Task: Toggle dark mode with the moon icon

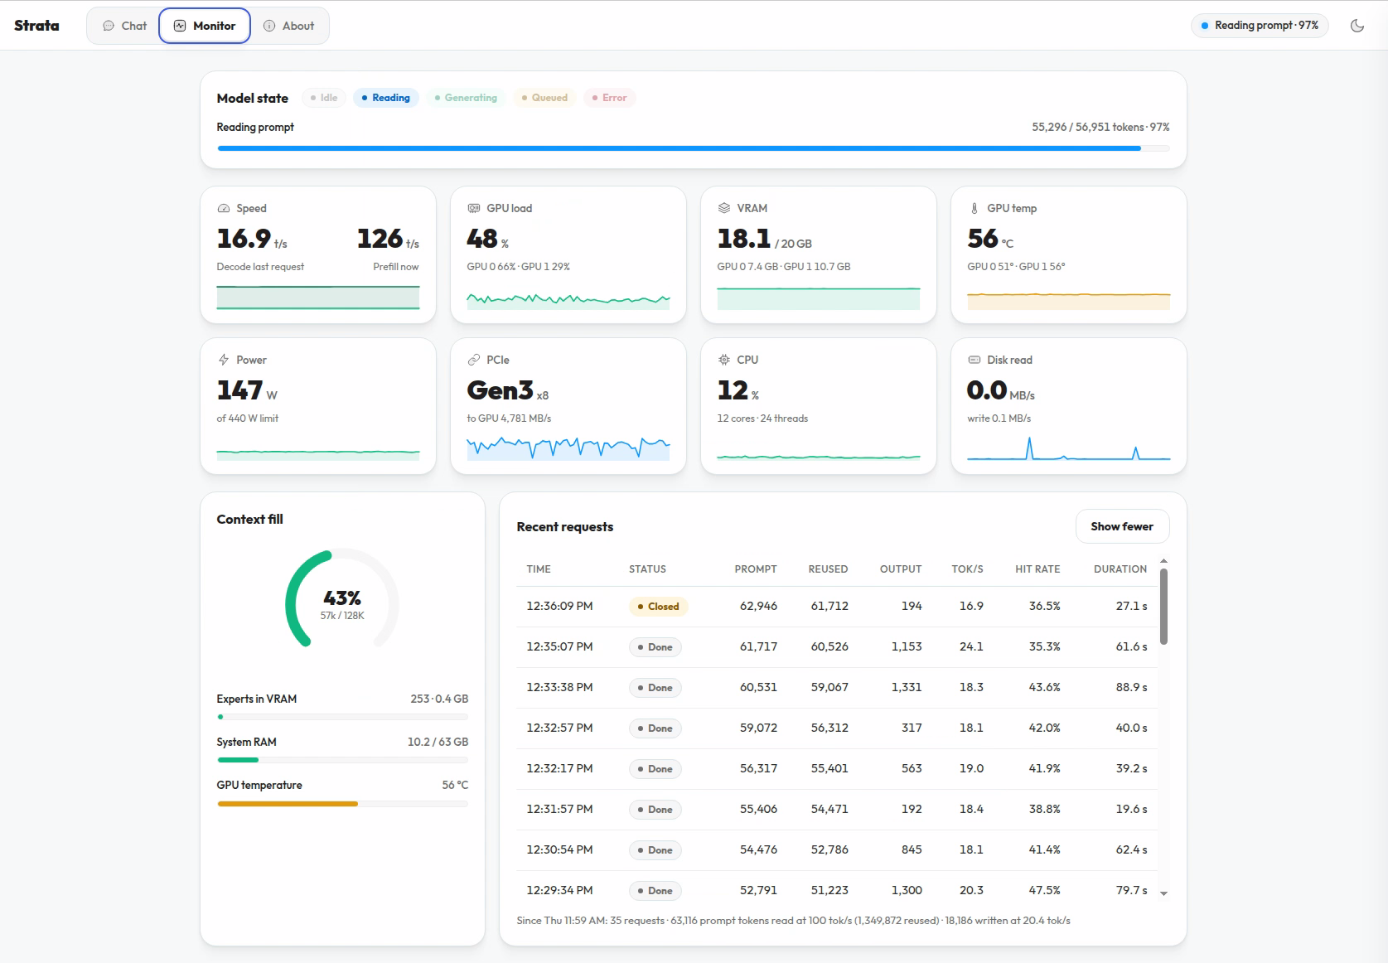Action: tap(1357, 26)
